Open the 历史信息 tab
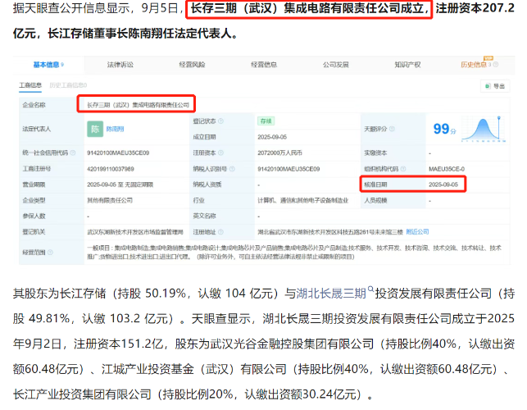This screenshot has width=527, height=410. point(474,65)
